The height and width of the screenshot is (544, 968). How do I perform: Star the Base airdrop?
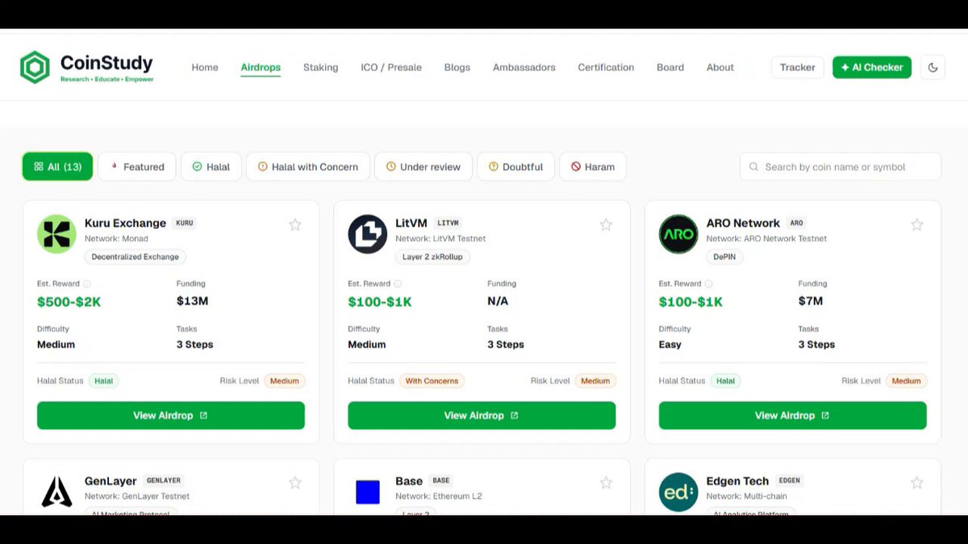tap(606, 483)
